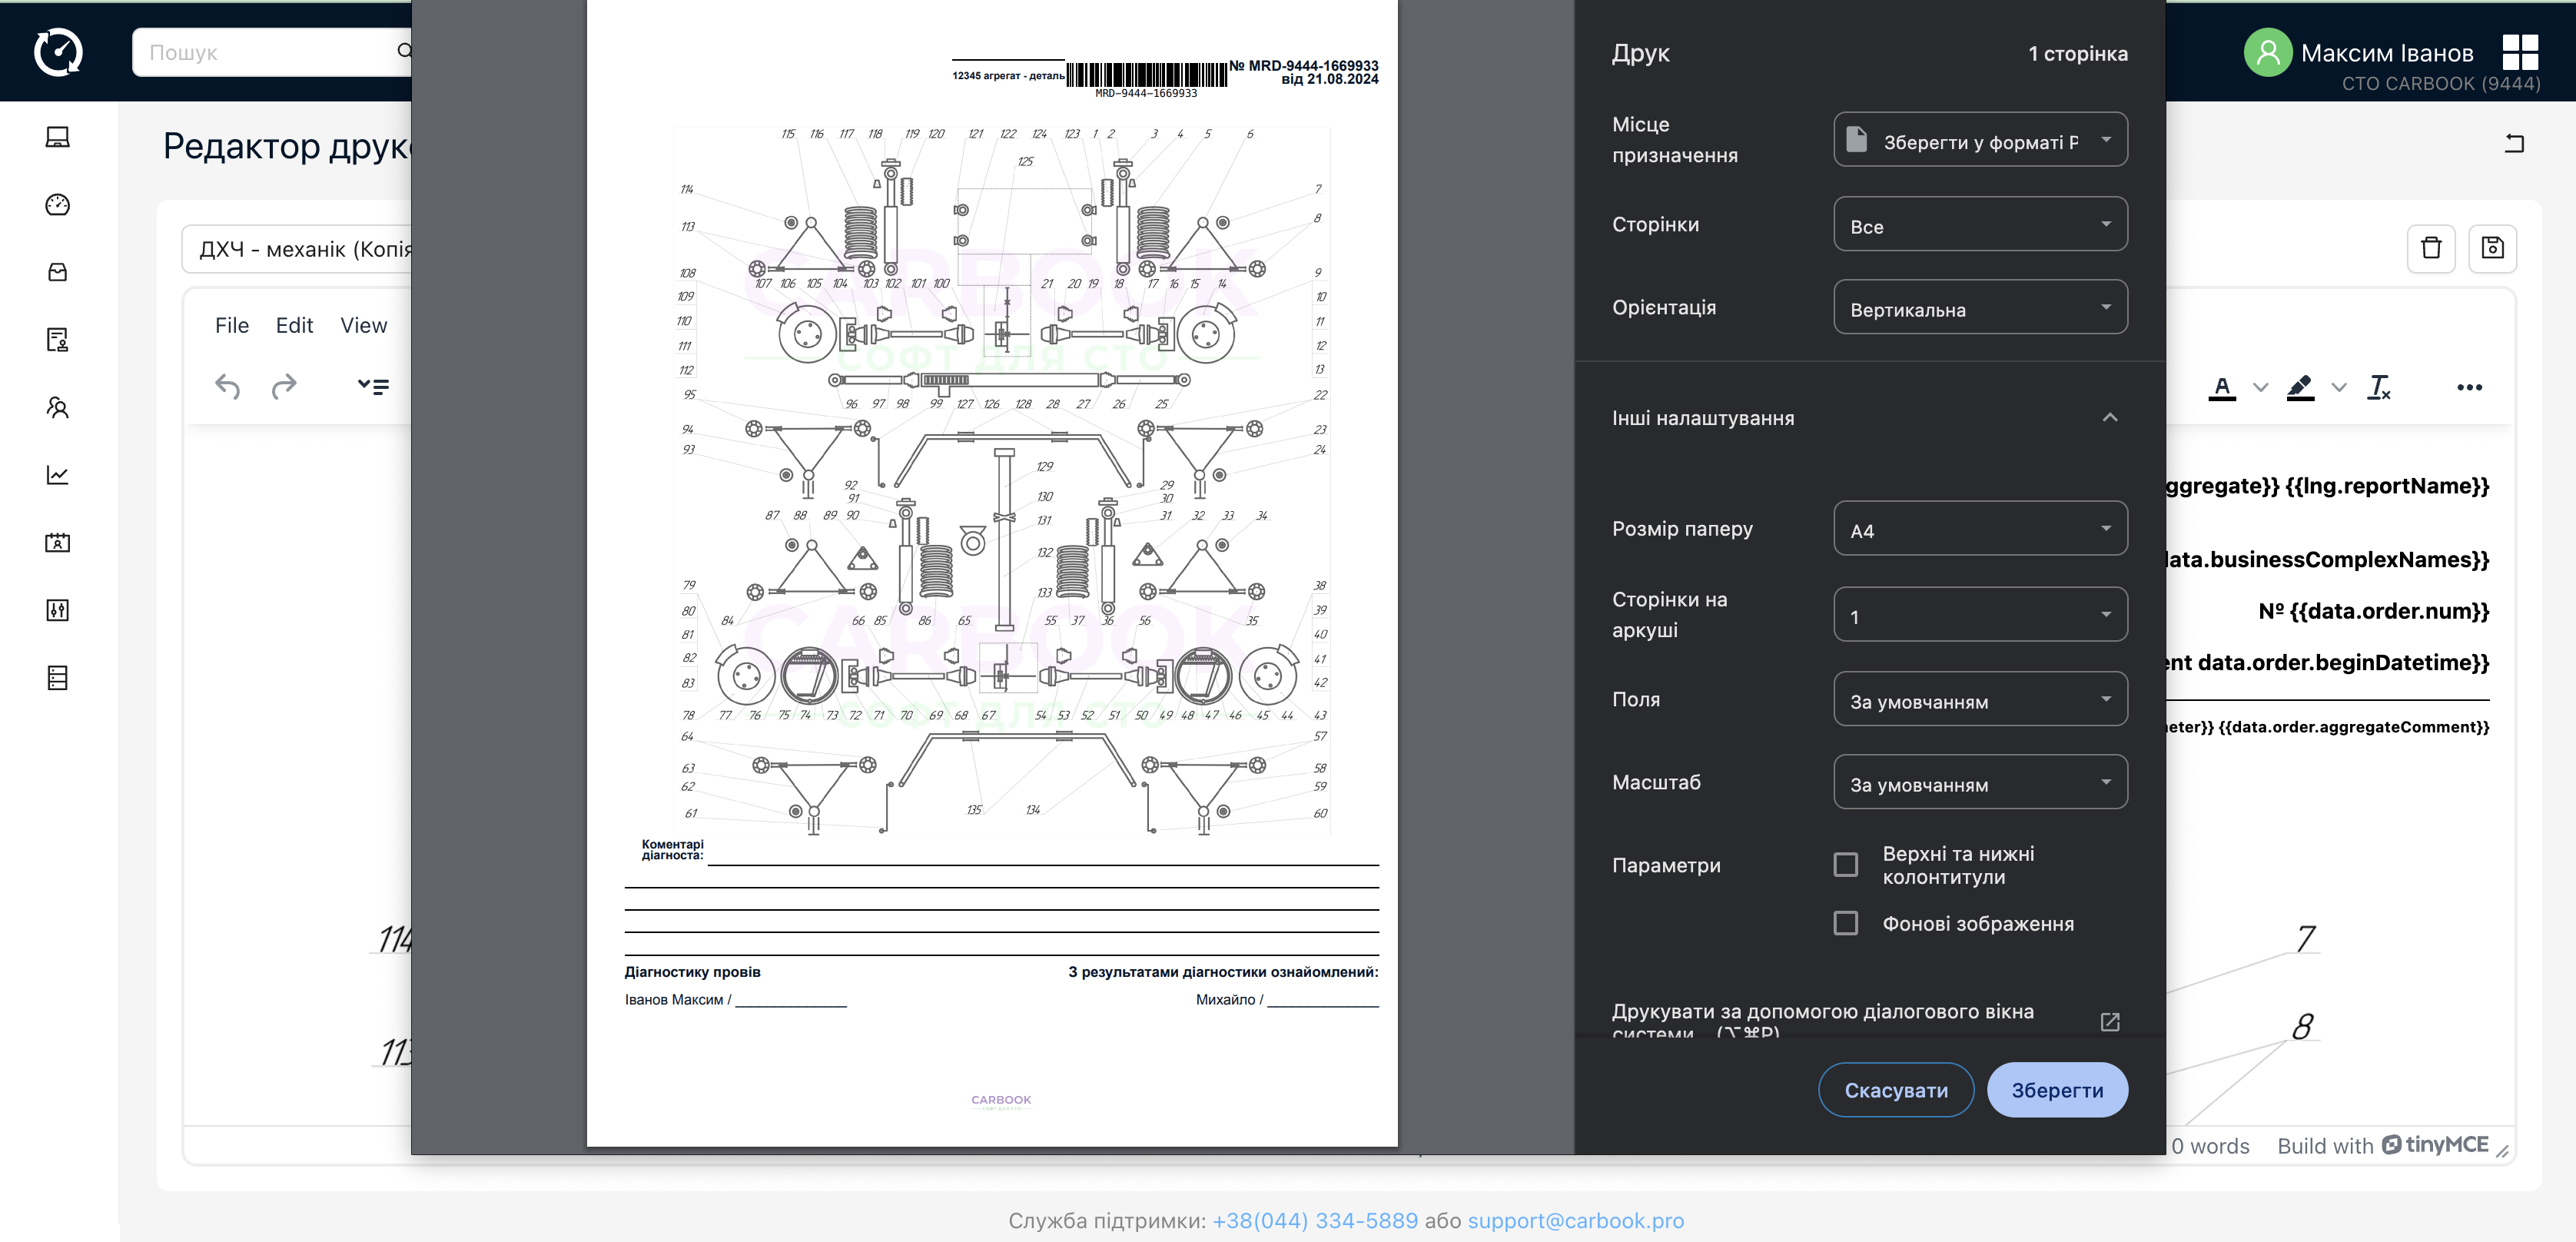Click the template name field ДХЧ - механік
The image size is (2576, 1242).
[297, 249]
